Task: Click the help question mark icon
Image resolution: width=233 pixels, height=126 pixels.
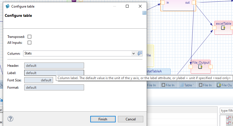Action: [x=10, y=119]
